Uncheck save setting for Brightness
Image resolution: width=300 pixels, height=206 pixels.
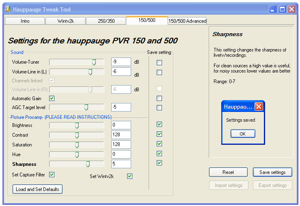click(159, 124)
